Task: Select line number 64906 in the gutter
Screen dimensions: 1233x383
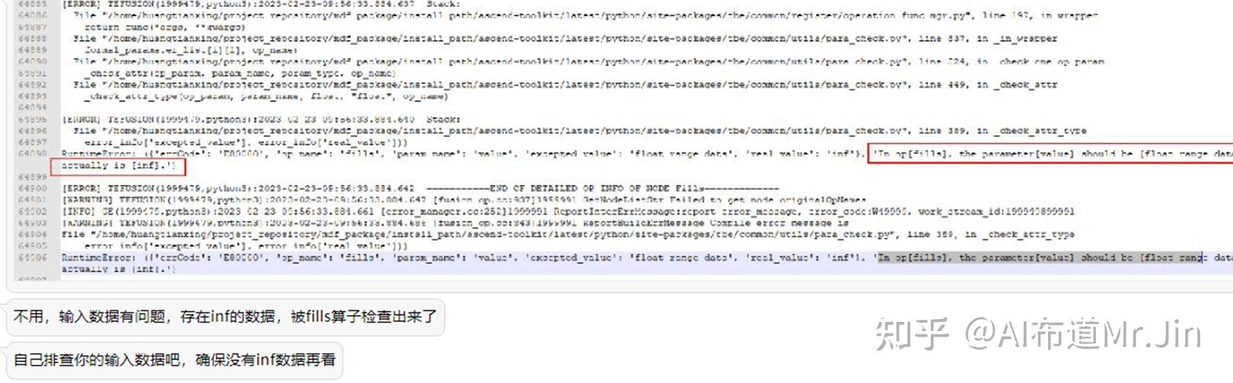Action: click(33, 257)
